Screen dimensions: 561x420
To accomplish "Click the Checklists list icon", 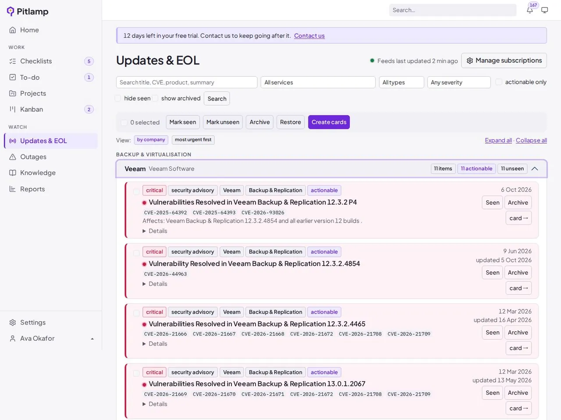I will (13, 61).
